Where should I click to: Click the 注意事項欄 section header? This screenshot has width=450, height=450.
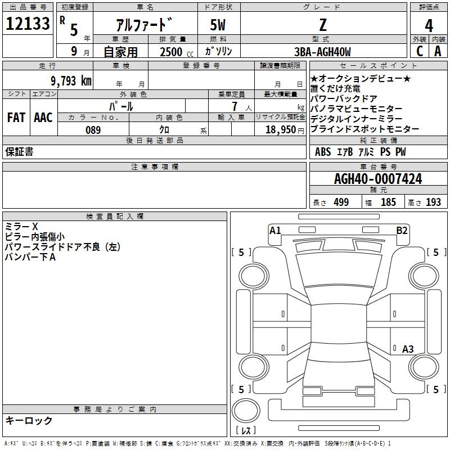coord(155,166)
